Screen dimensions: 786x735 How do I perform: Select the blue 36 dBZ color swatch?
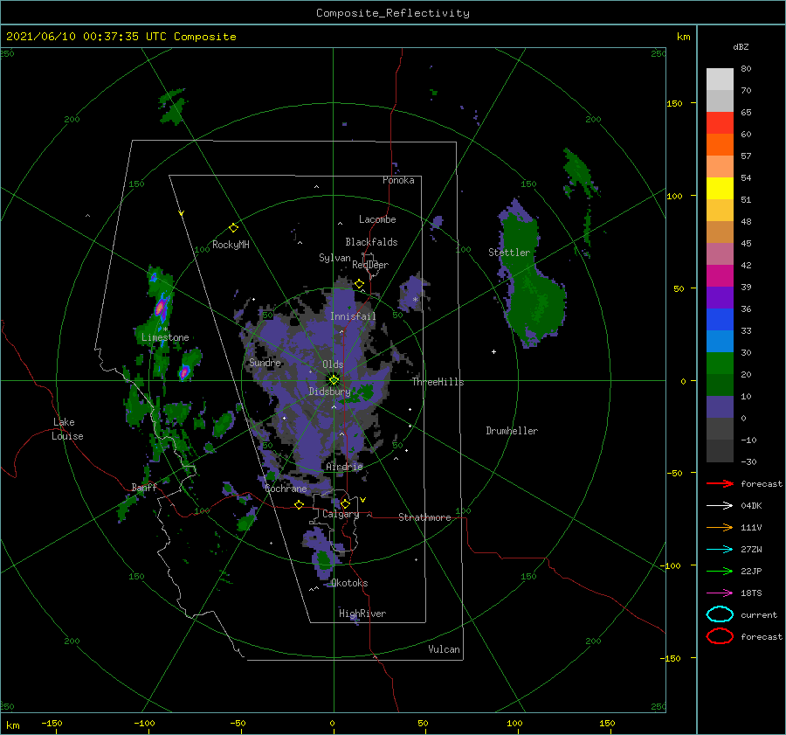tap(720, 320)
